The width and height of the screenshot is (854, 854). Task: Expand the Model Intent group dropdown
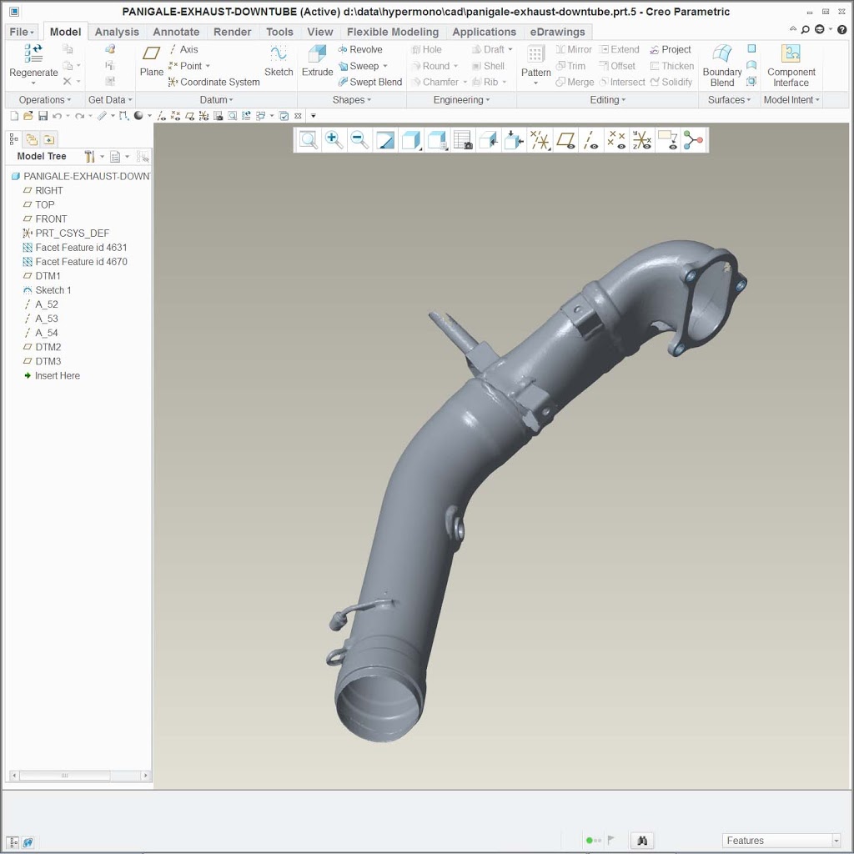point(792,100)
